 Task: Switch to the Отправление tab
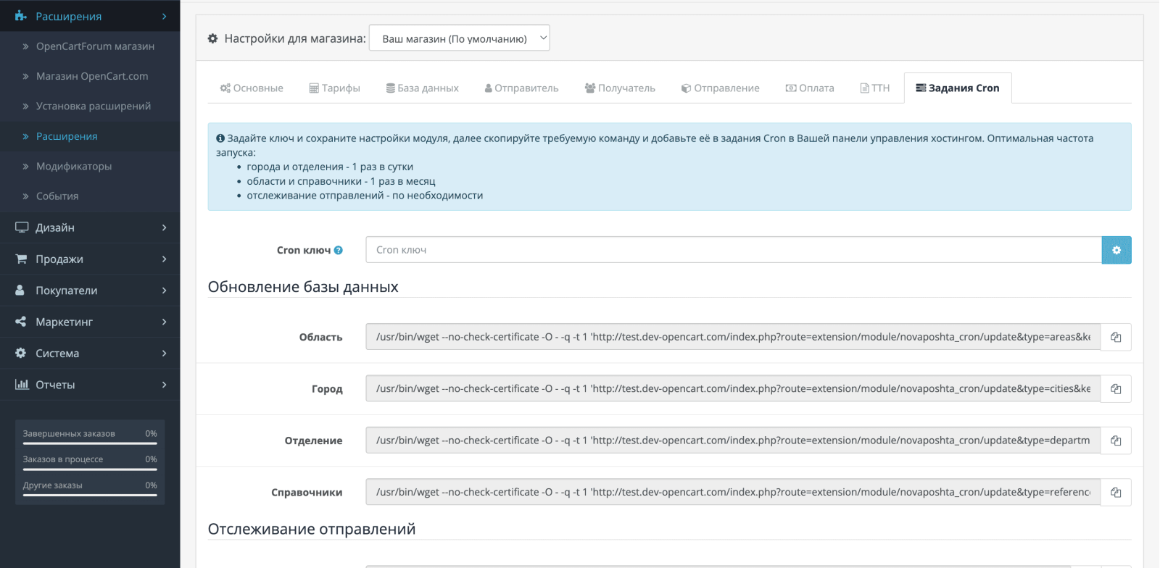coord(721,88)
